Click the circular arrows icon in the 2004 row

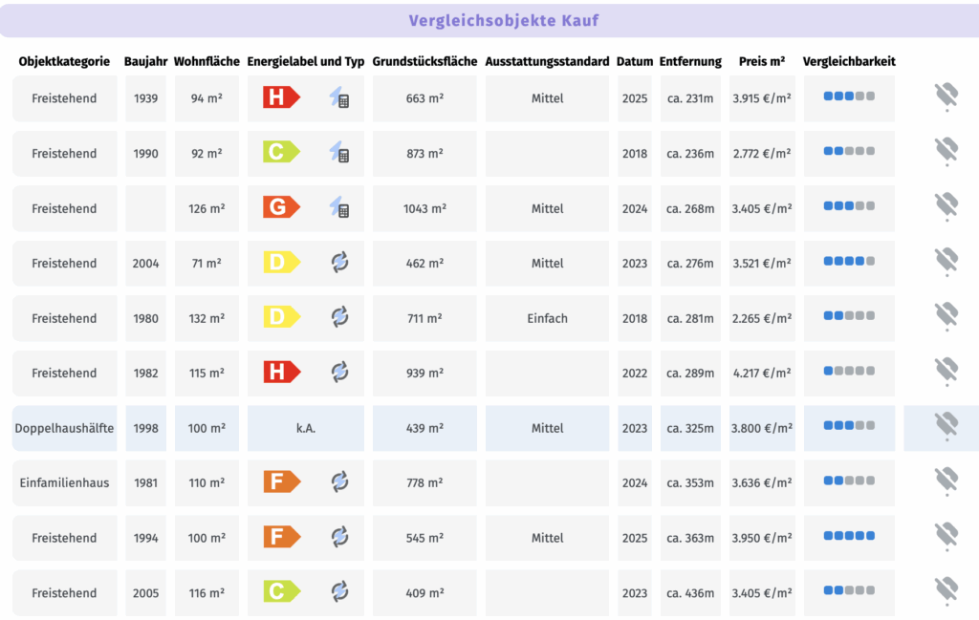point(339,262)
